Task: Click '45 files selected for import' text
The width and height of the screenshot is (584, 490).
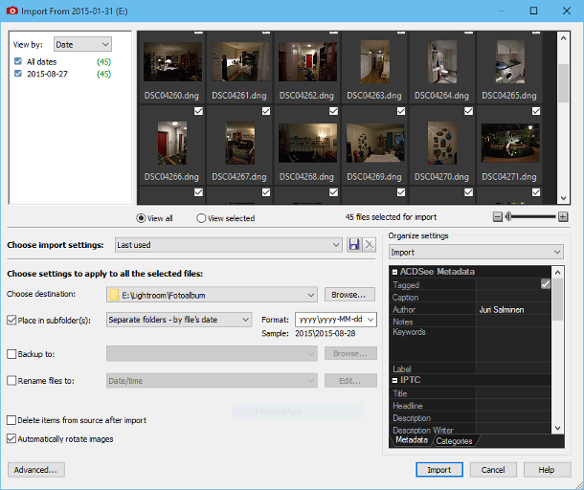Action: click(391, 217)
